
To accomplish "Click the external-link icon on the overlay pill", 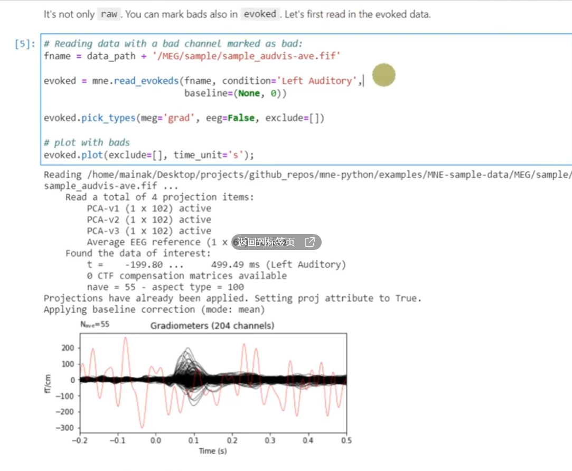I will coord(310,242).
